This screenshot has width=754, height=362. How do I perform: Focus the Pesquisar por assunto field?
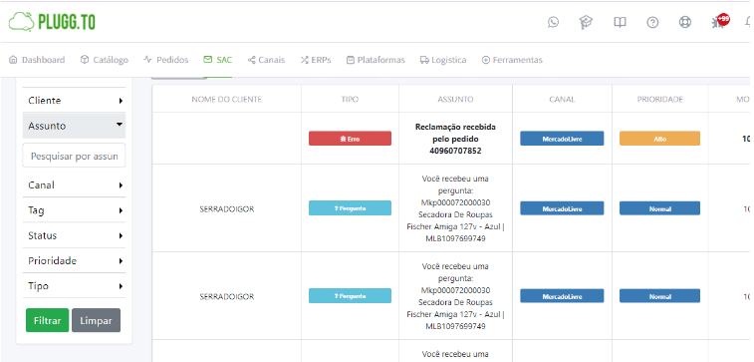pos(74,156)
